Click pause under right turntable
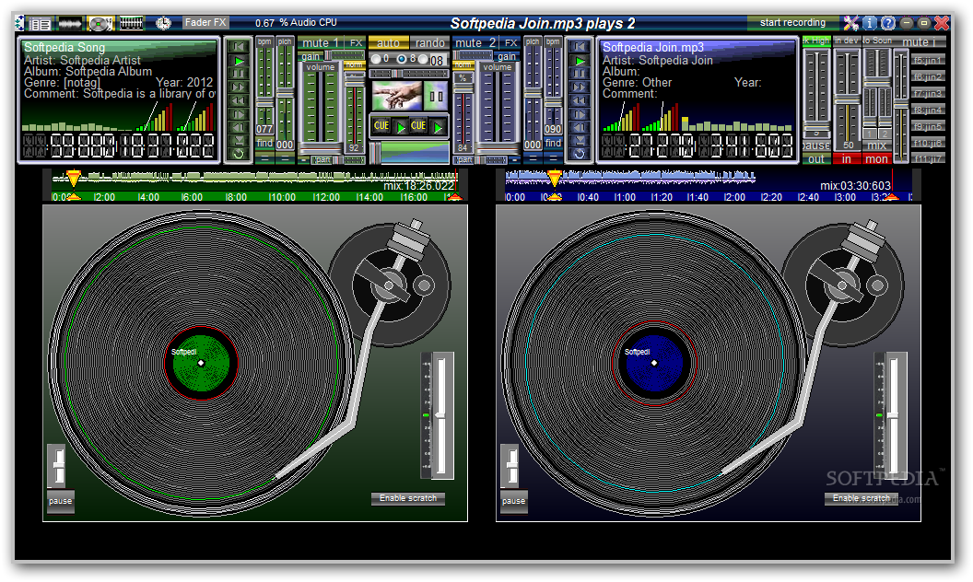Screen dimensions: 973x582 [x=514, y=501]
